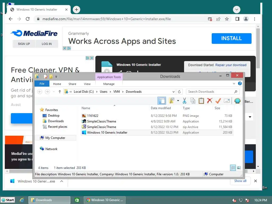Screen dimensions: 272x204
Task: Click the globe icon in Explorer toolbar
Action: [237, 101]
